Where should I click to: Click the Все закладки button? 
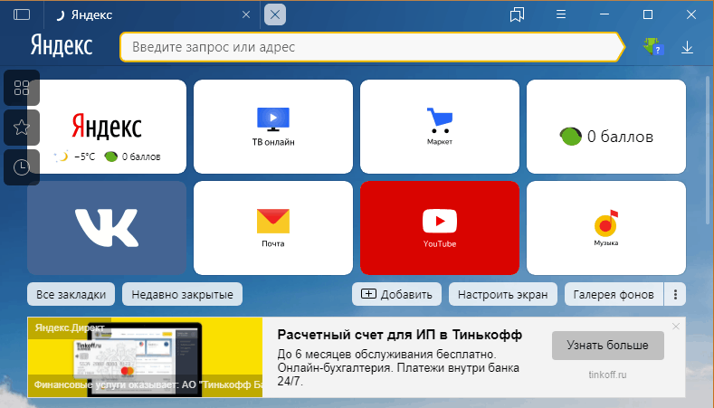[71, 294]
